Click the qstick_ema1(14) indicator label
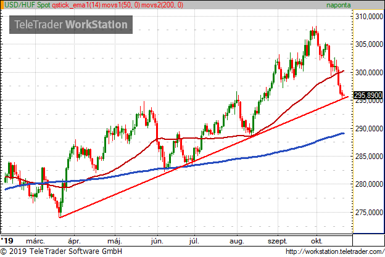The width and height of the screenshot is (385, 257). [76, 5]
